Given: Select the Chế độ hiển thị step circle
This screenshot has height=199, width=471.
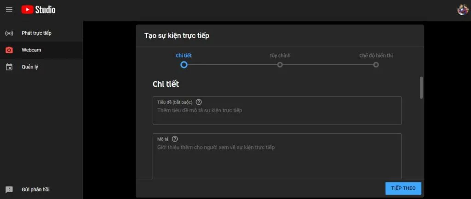Looking at the screenshot, I should tap(376, 65).
